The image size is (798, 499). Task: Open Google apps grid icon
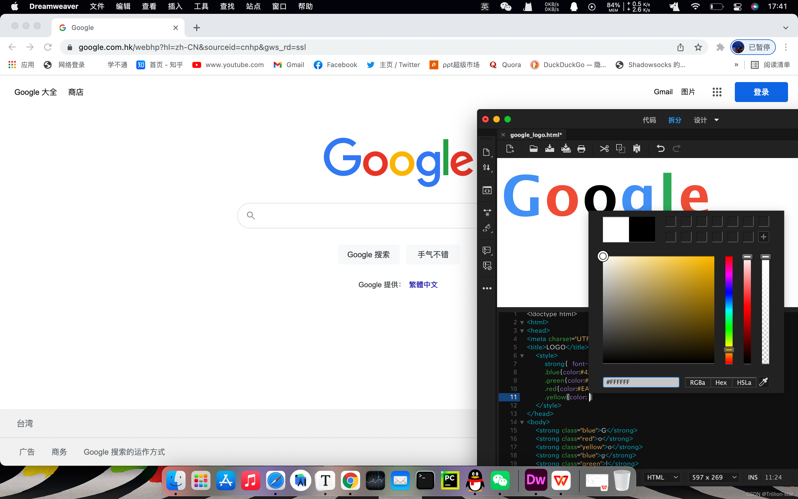point(717,92)
